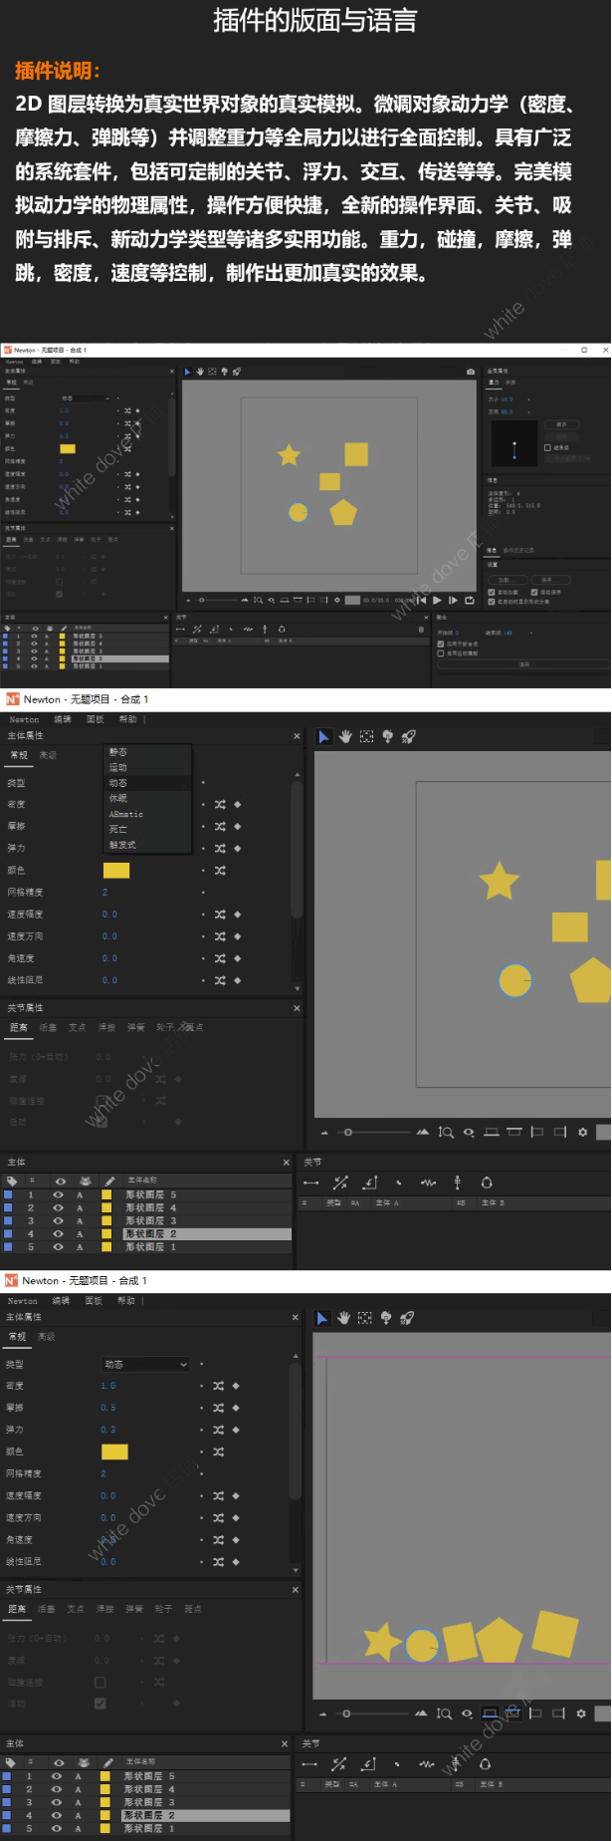
Task: Click the mountain zoom-in icon in middle window
Action: point(423,1132)
